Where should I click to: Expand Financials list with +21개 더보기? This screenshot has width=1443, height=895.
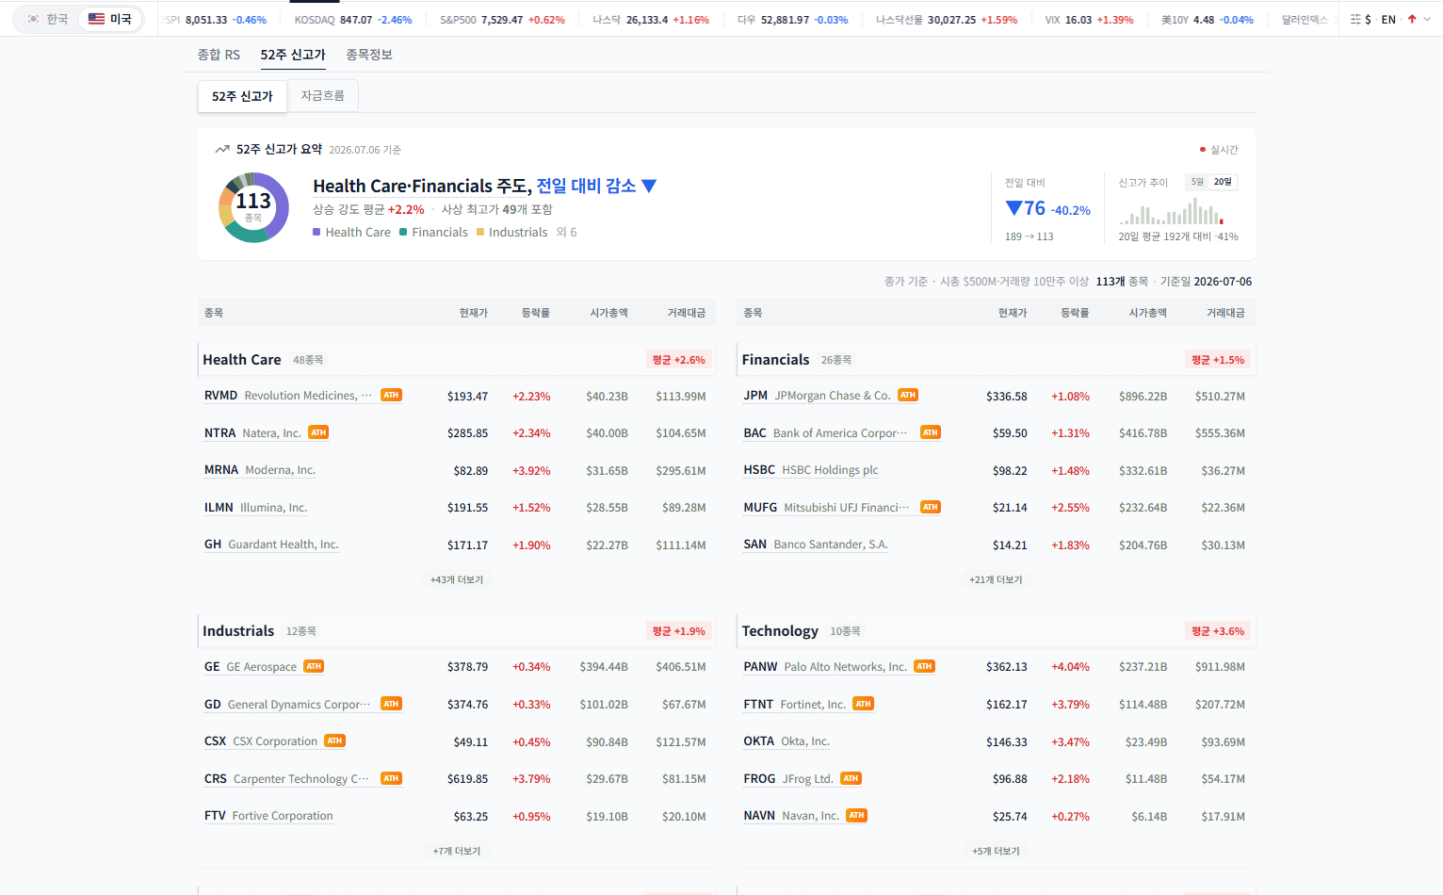click(x=996, y=579)
